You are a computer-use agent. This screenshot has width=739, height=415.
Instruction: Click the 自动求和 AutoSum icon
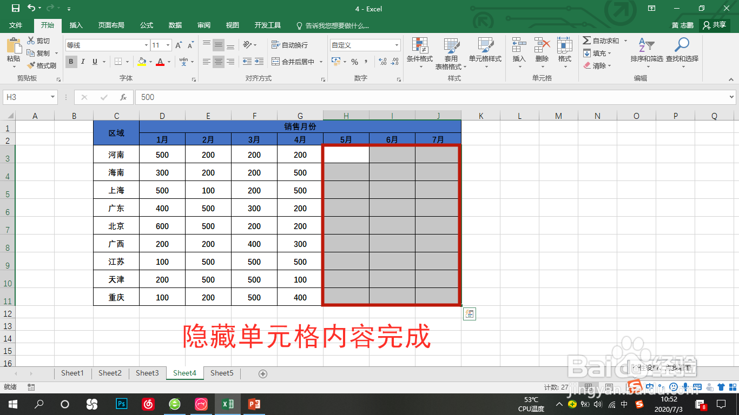point(602,40)
